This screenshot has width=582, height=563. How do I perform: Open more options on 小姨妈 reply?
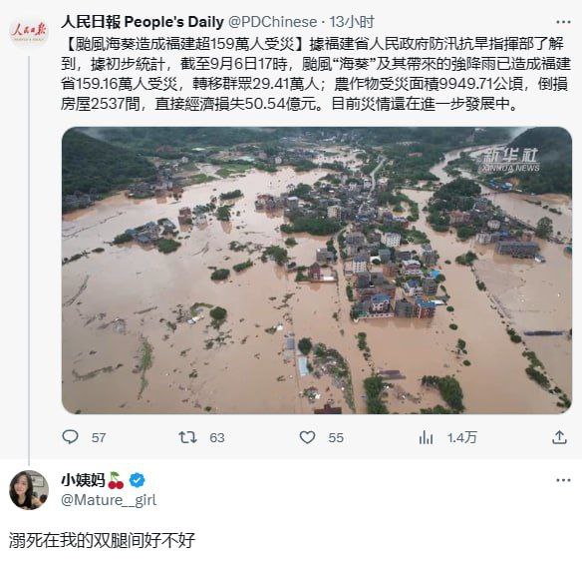pyautogui.click(x=563, y=480)
